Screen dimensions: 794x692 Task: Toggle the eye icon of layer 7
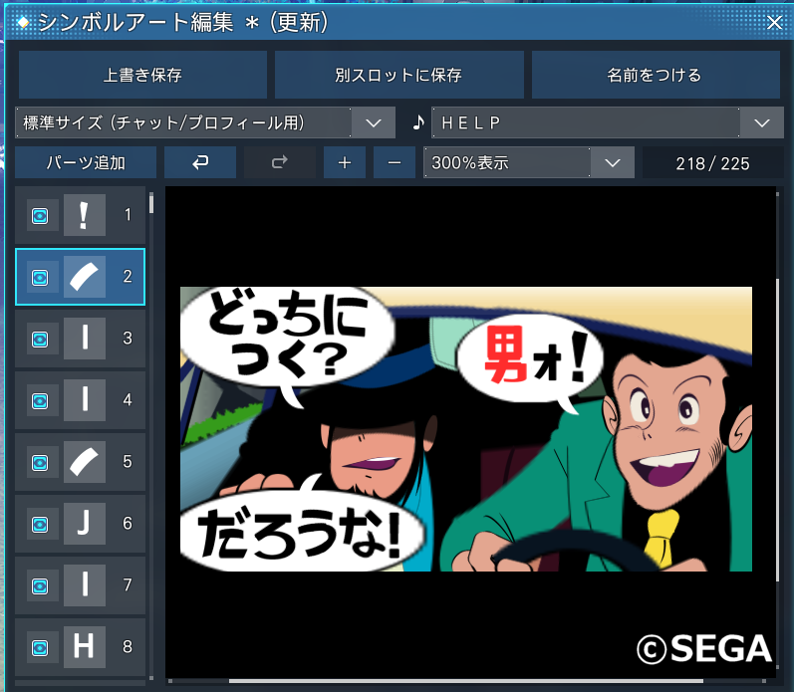point(41,586)
